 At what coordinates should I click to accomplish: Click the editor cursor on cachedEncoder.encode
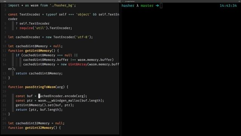click(x=39, y=96)
